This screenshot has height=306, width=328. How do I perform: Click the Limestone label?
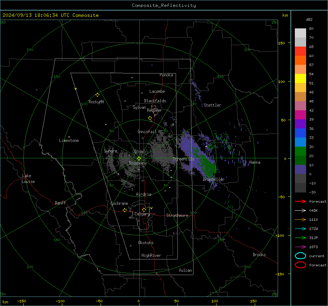pos(69,140)
